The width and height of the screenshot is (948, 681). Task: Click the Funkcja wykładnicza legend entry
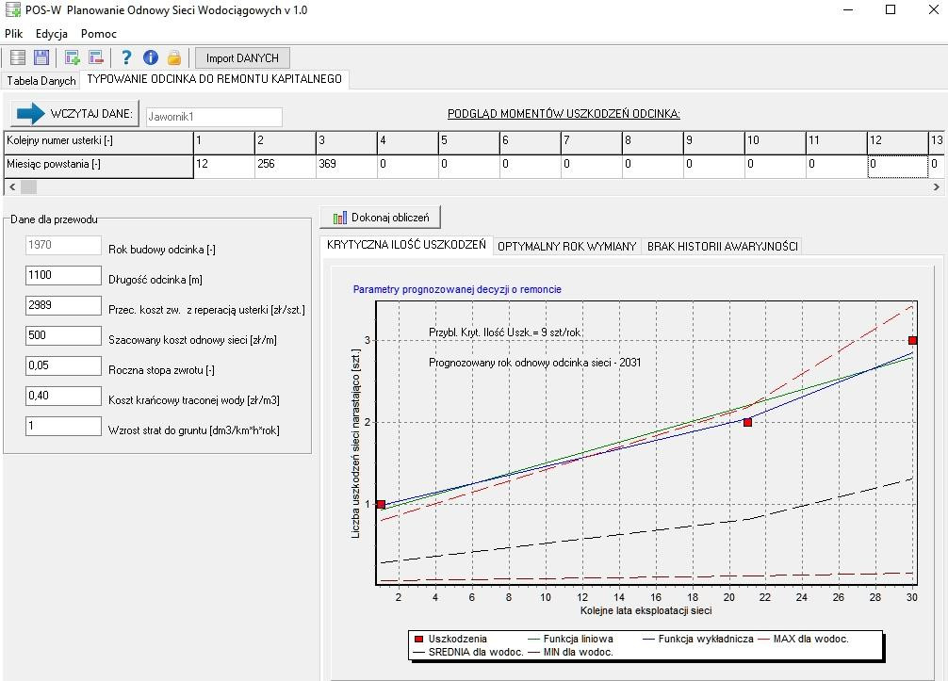click(698, 639)
